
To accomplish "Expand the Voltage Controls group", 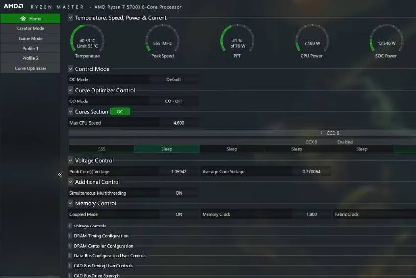I will tap(70, 226).
